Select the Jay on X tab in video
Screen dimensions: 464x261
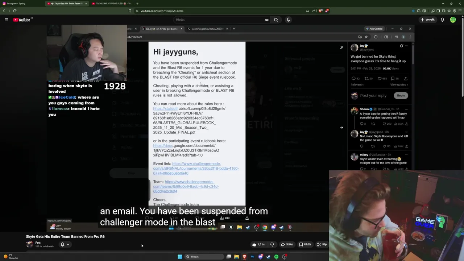162,29
